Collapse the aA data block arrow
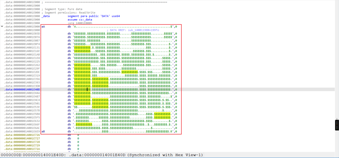The image size is (339, 158). point(3,26)
